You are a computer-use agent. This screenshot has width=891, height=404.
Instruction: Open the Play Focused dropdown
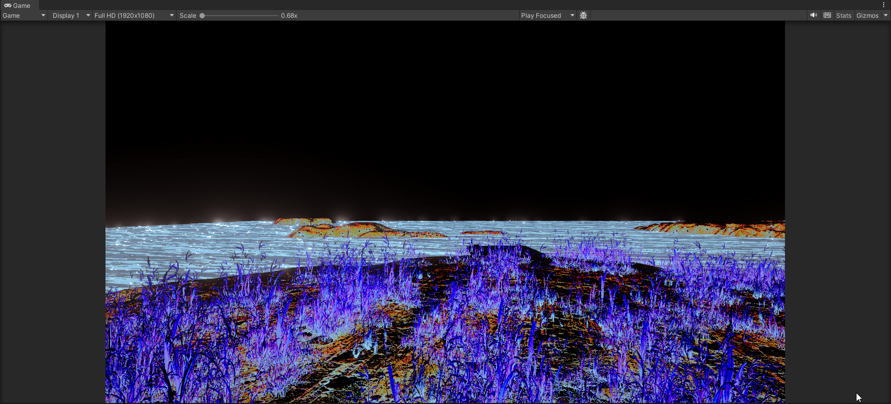tap(547, 16)
